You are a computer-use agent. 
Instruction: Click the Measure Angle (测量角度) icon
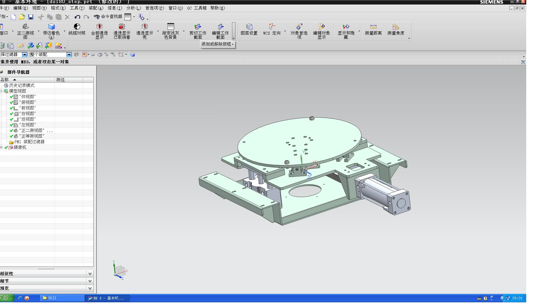pyautogui.click(x=396, y=27)
